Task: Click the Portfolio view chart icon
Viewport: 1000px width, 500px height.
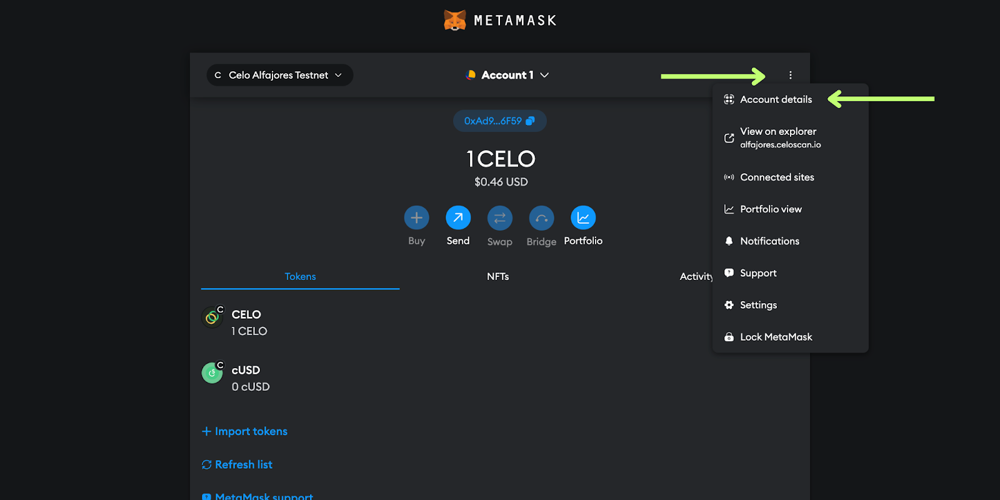Action: [729, 209]
